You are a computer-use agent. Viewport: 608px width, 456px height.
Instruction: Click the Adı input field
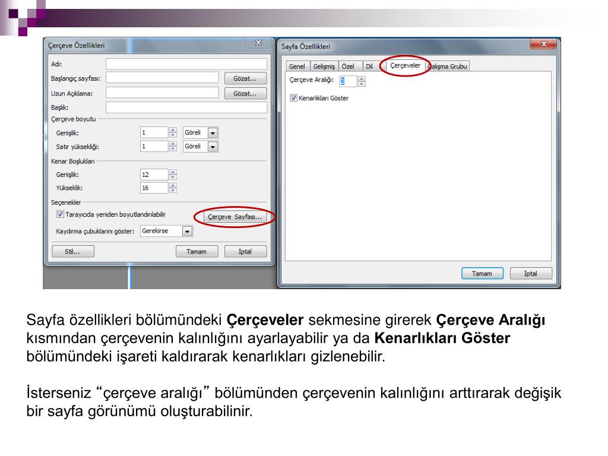(x=186, y=64)
